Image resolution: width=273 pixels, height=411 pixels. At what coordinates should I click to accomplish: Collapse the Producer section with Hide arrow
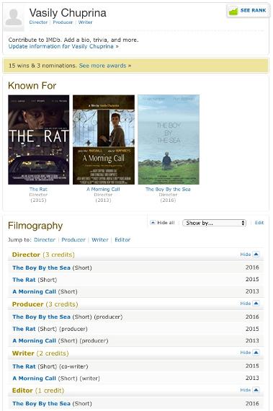pos(256,304)
